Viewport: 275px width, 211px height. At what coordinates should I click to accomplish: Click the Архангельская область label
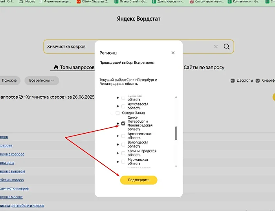tap(139, 136)
